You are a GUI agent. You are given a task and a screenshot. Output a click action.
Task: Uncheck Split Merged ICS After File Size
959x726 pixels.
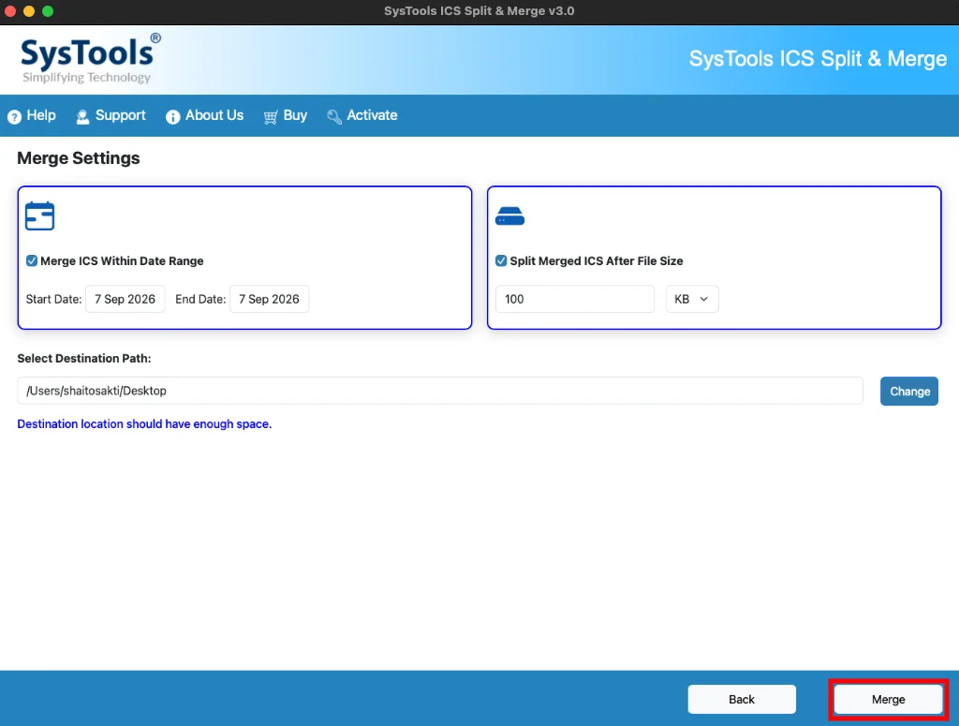point(501,261)
